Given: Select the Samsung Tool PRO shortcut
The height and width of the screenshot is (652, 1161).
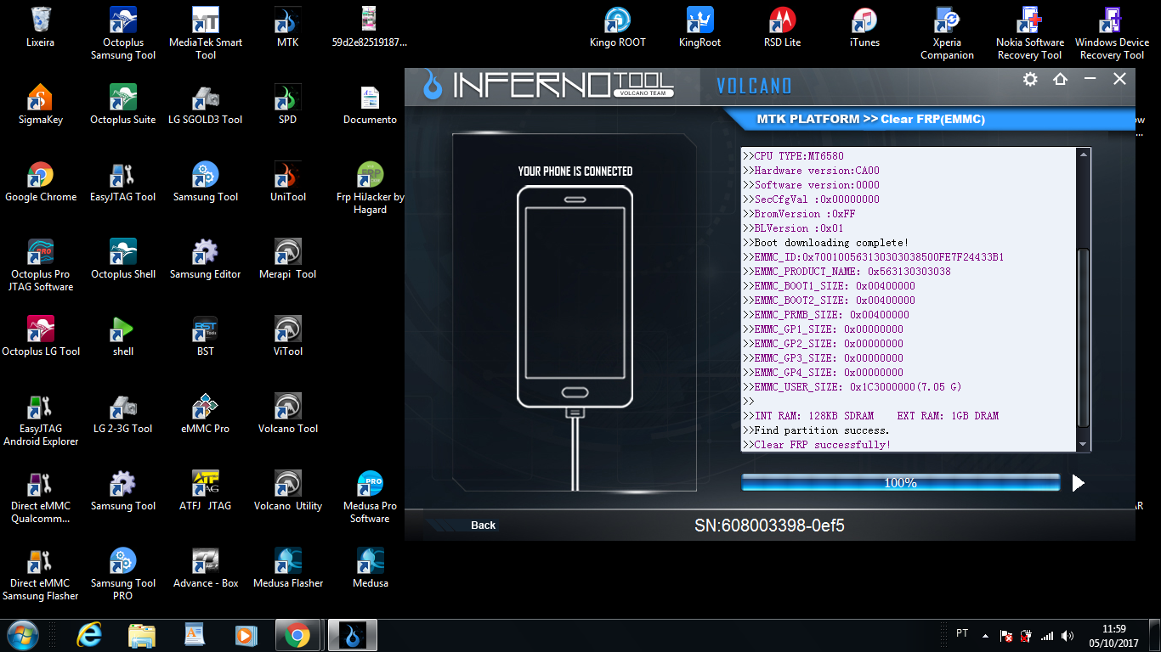Looking at the screenshot, I should click(123, 574).
